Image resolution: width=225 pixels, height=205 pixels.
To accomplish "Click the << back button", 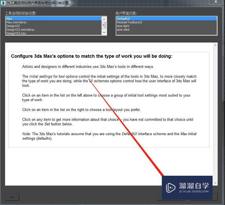I will click(12, 197).
